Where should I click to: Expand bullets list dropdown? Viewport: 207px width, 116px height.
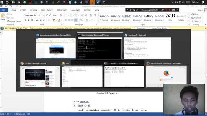68,15
